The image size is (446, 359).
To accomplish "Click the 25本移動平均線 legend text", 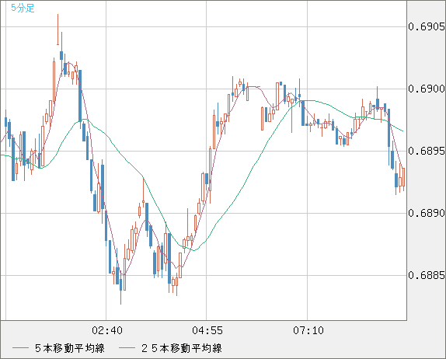I will pyautogui.click(x=182, y=348).
